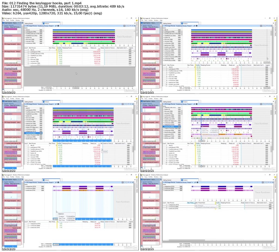Expand the notepad.exe (6516) table row in the 00:02:50 frame

click(168, 205)
